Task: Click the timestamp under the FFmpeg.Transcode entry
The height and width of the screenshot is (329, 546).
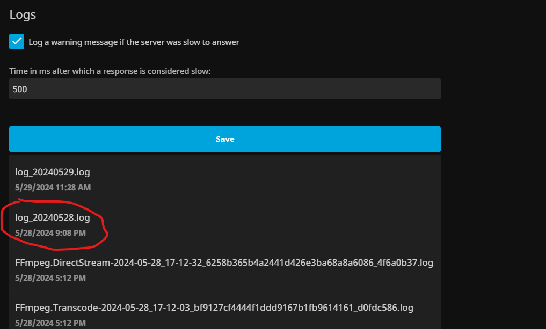Action: pyautogui.click(x=50, y=323)
